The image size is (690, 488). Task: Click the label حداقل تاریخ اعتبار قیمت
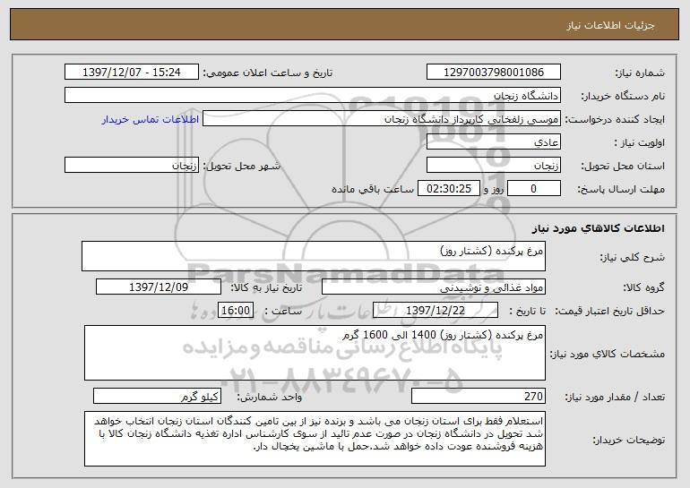click(x=609, y=312)
